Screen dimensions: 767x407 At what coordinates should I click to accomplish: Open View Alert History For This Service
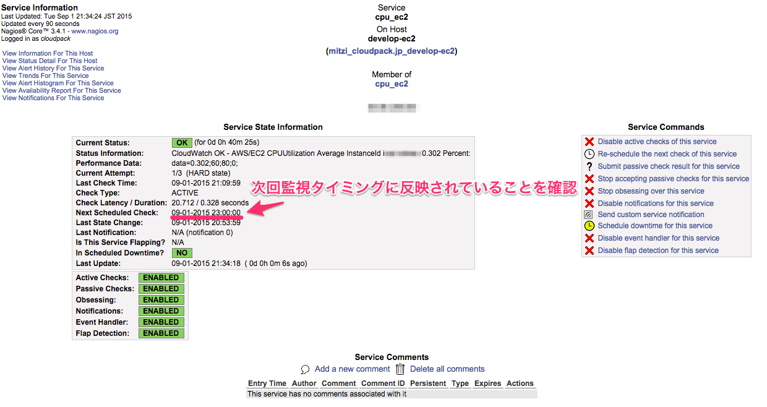tap(53, 68)
